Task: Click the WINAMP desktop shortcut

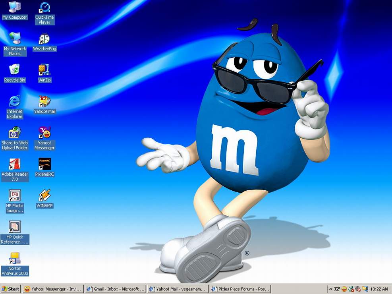Action: (x=44, y=195)
